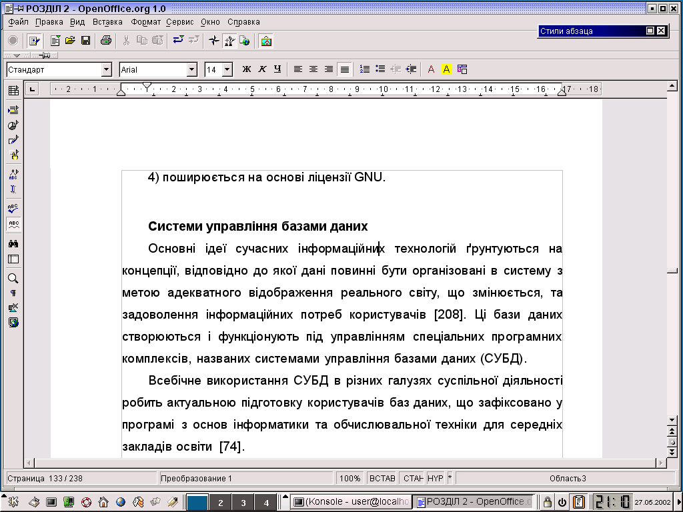Click the yellow highlighting color button
The height and width of the screenshot is (512, 683).
pyautogui.click(x=446, y=69)
